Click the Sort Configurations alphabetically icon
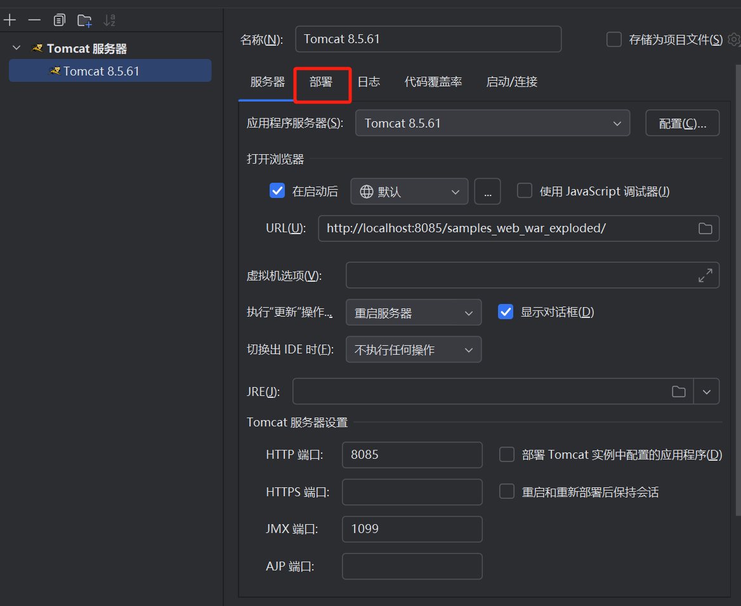 (x=110, y=20)
